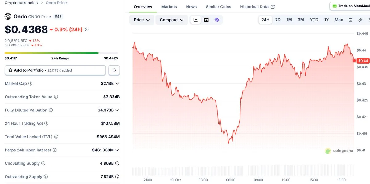Select the line chart view icon
This screenshot has height=184, width=370.
click(x=196, y=20)
